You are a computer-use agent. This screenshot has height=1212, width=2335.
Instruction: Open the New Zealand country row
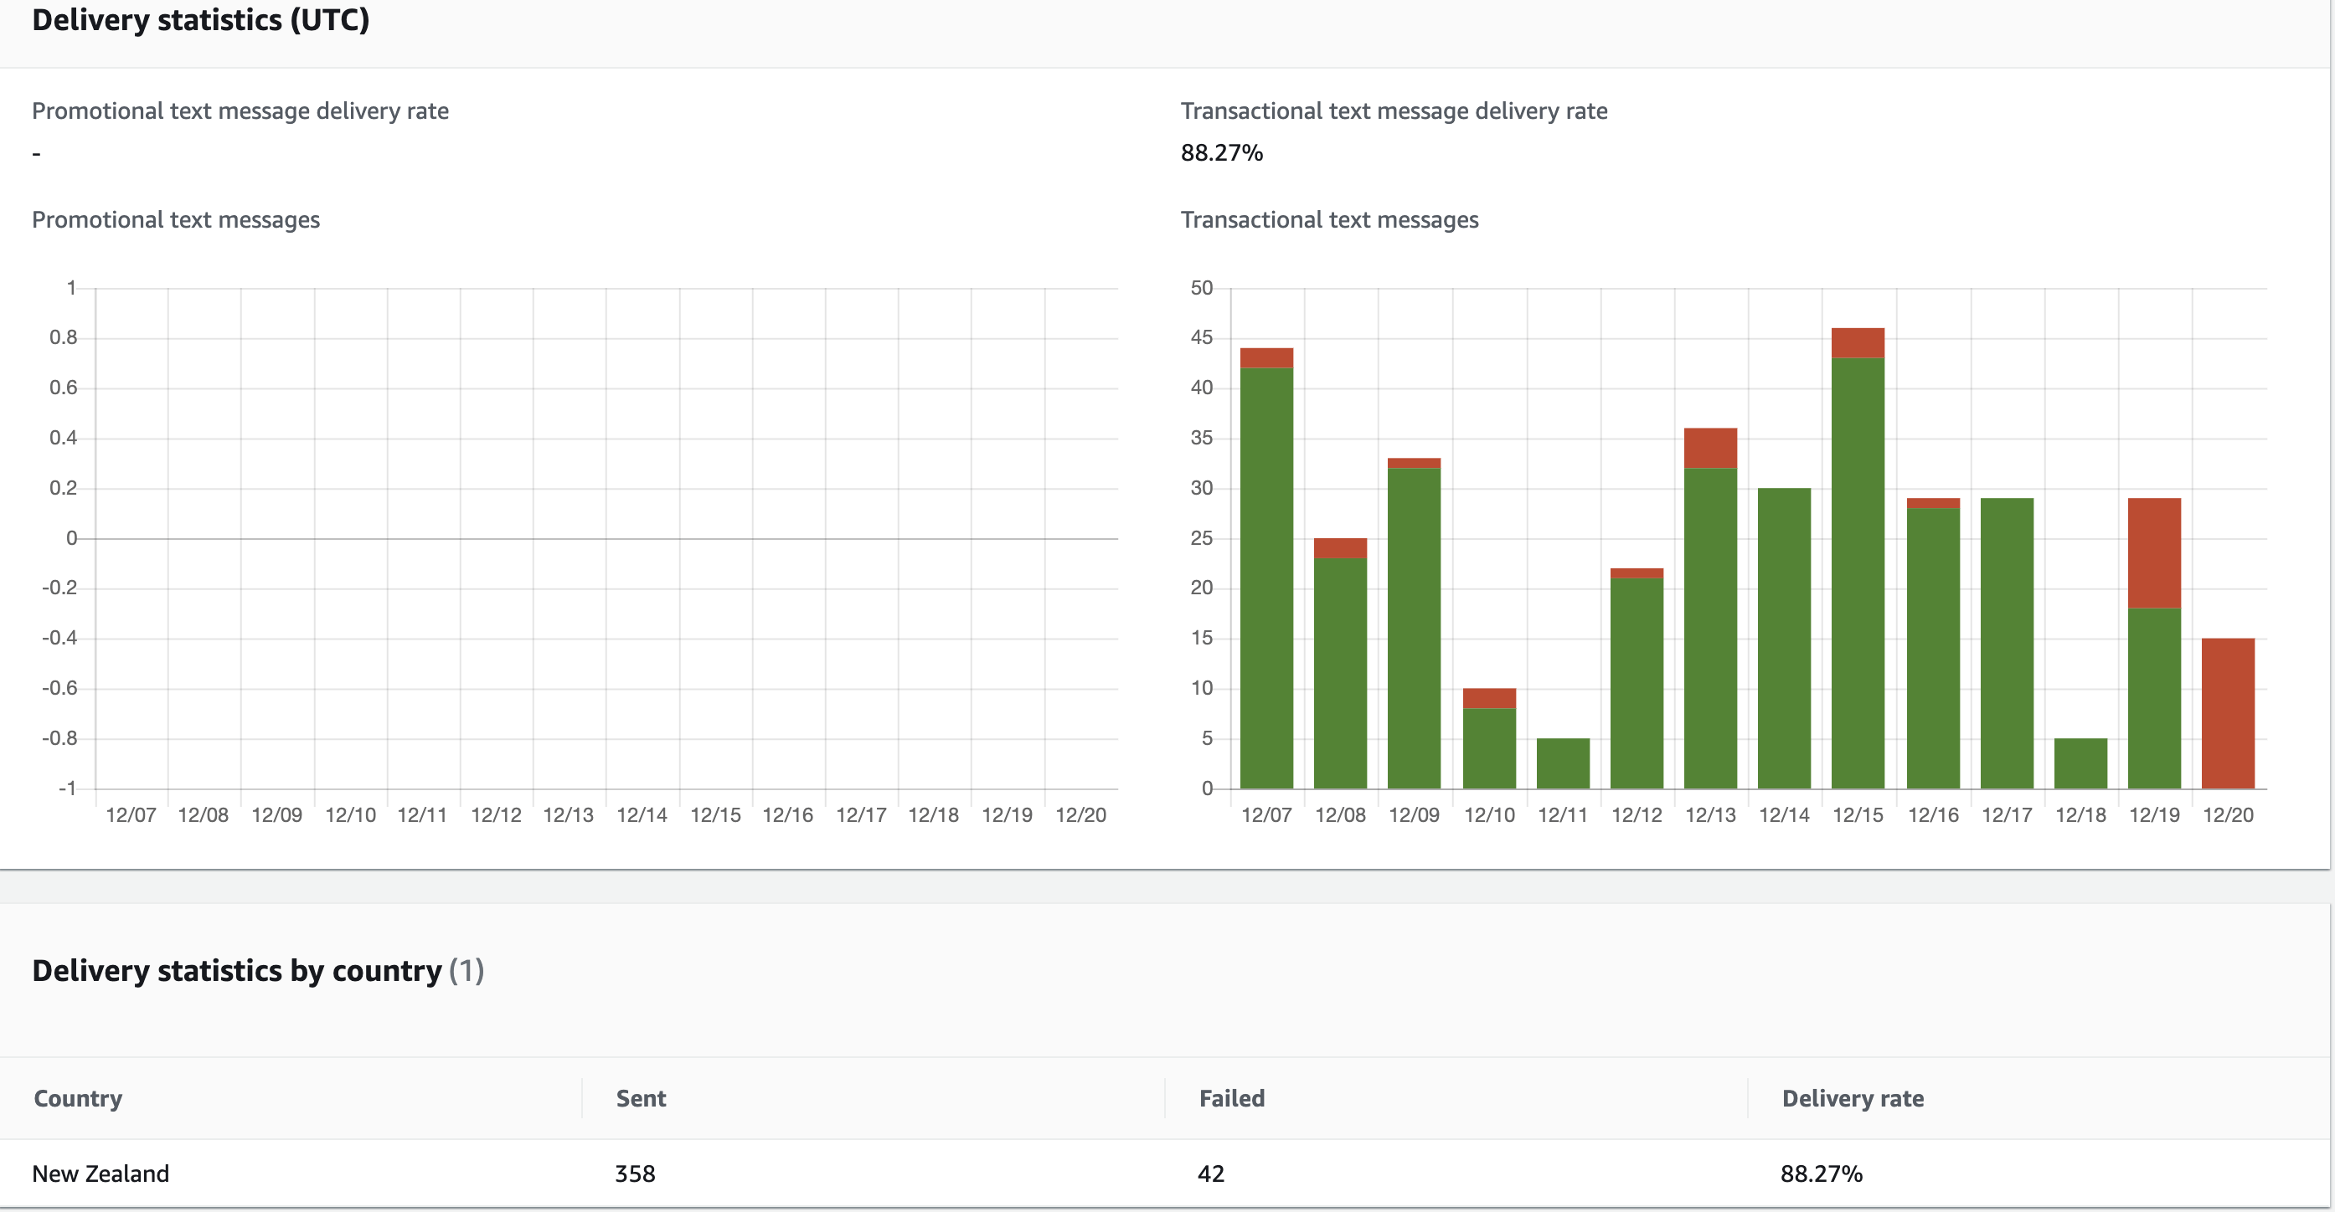101,1173
